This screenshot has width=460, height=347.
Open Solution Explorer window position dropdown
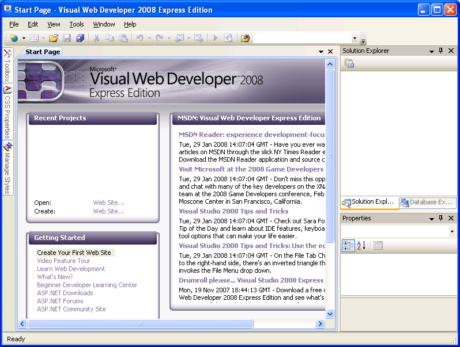pos(432,51)
